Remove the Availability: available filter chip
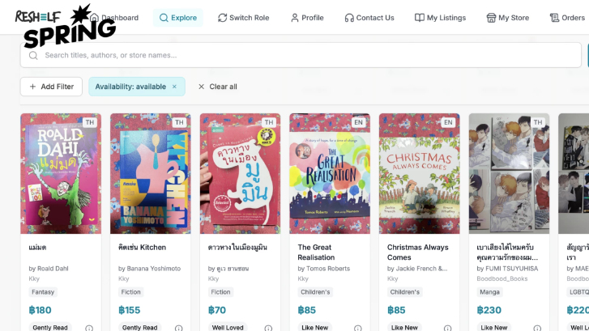The width and height of the screenshot is (589, 331). pyautogui.click(x=174, y=87)
